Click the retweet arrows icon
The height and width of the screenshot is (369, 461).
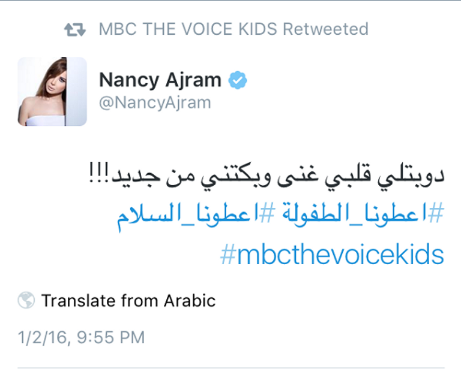(76, 29)
